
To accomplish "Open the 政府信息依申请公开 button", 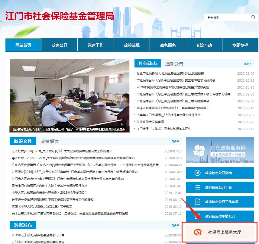I will coord(220,216).
